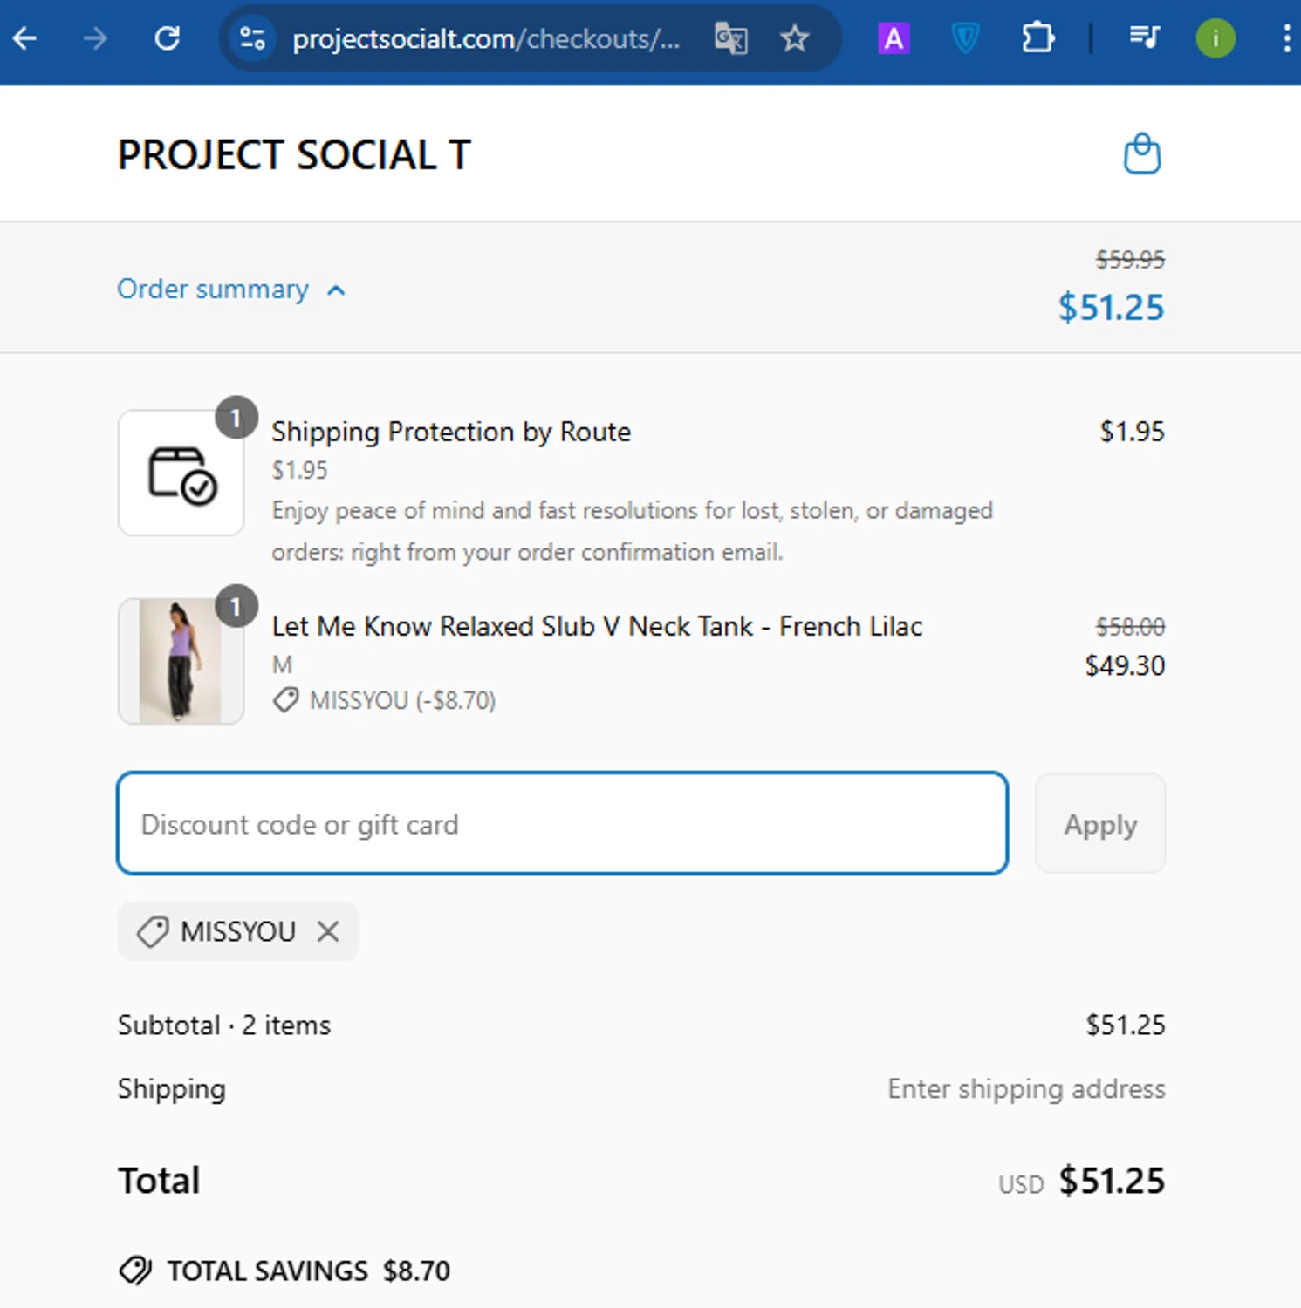The image size is (1301, 1308).
Task: Click the quantity badge on the tank item
Action: tap(236, 606)
